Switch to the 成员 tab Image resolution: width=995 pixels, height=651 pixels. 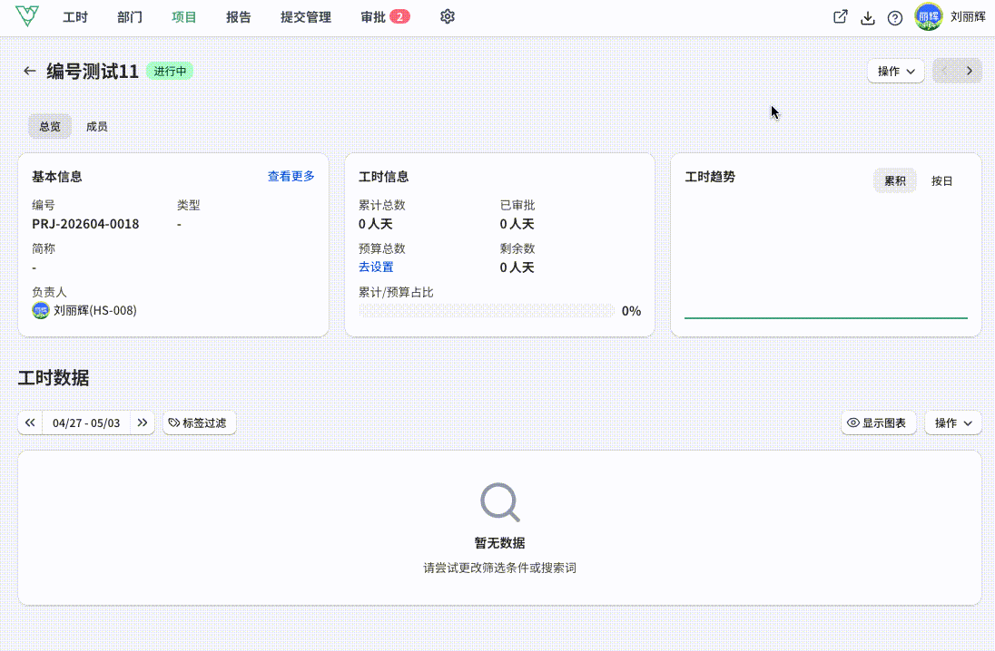96,127
